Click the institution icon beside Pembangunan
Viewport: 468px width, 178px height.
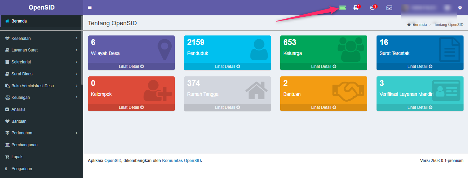7,145
